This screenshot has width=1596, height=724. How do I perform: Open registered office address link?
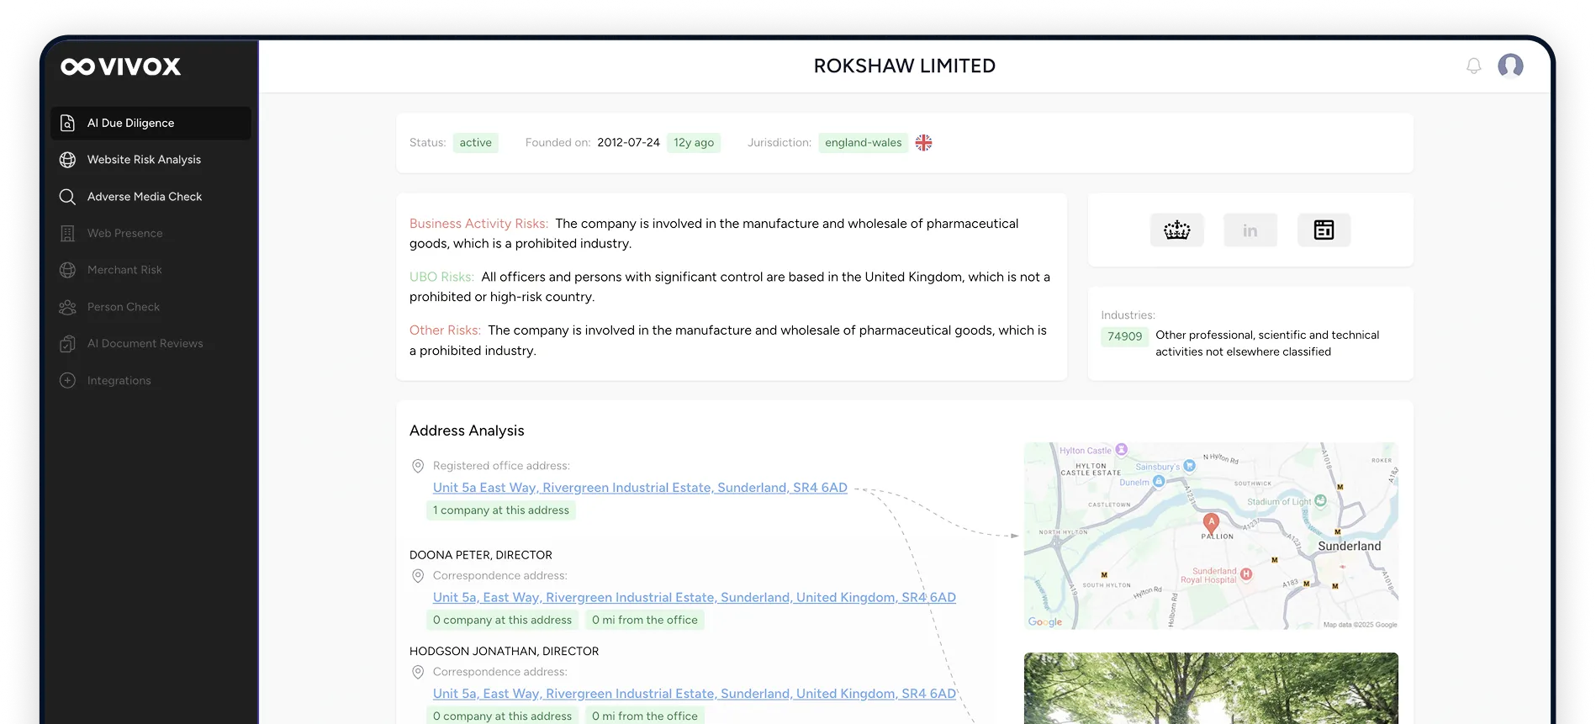(x=640, y=488)
